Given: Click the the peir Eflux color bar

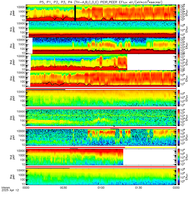Looking at the screenshot, I should tap(179, 176).
